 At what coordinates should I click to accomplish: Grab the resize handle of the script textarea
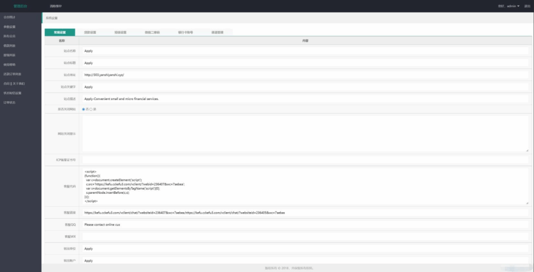tap(527, 203)
